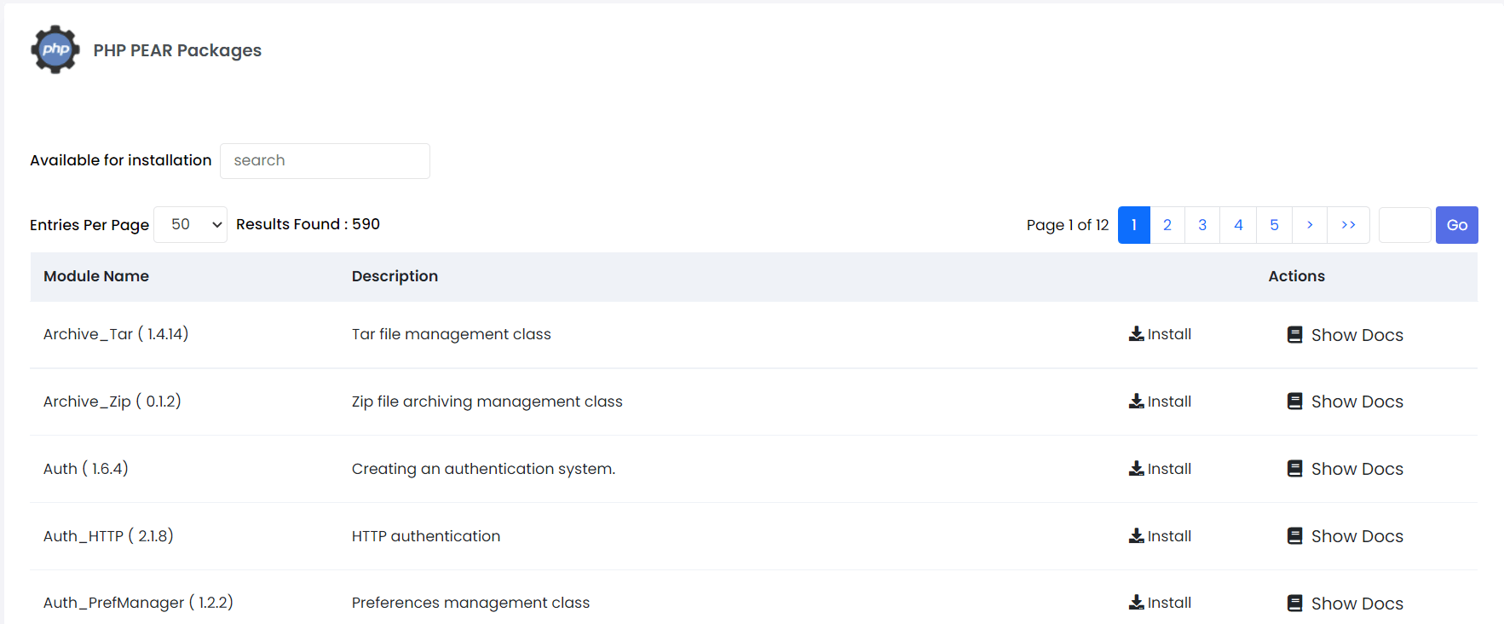Go to page 3
The image size is (1504, 624).
click(1202, 225)
